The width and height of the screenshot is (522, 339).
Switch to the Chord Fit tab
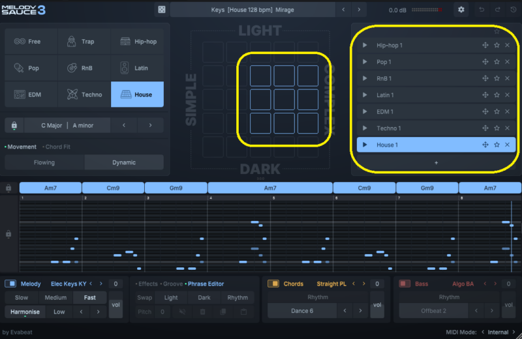coord(59,147)
